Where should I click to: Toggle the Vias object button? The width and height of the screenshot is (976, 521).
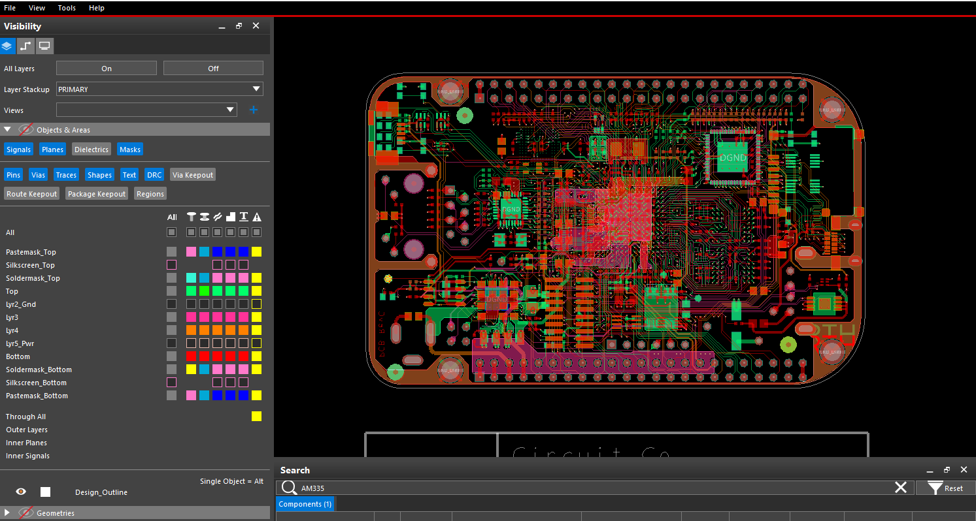point(38,175)
